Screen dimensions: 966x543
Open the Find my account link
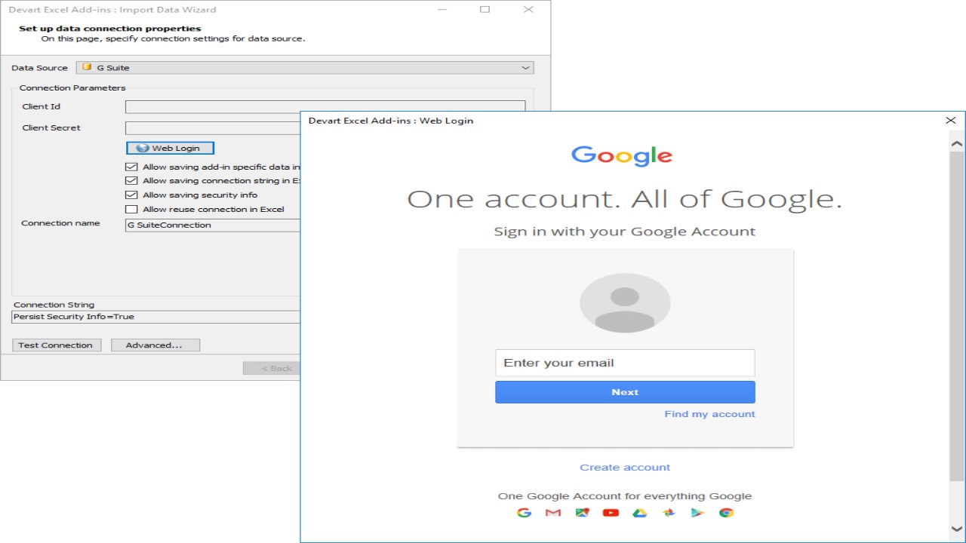tap(709, 414)
